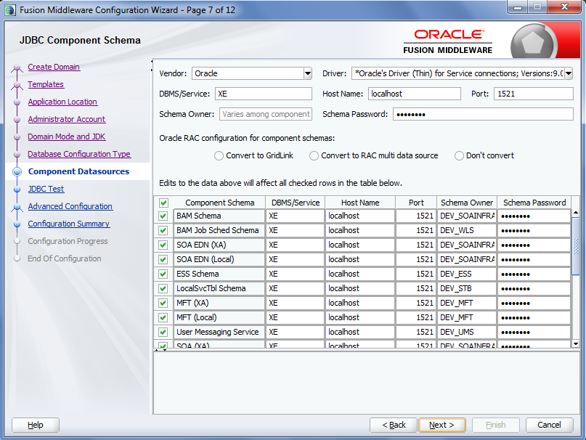Select Convert to RAC multi data source
586x440 pixels.
tap(314, 155)
